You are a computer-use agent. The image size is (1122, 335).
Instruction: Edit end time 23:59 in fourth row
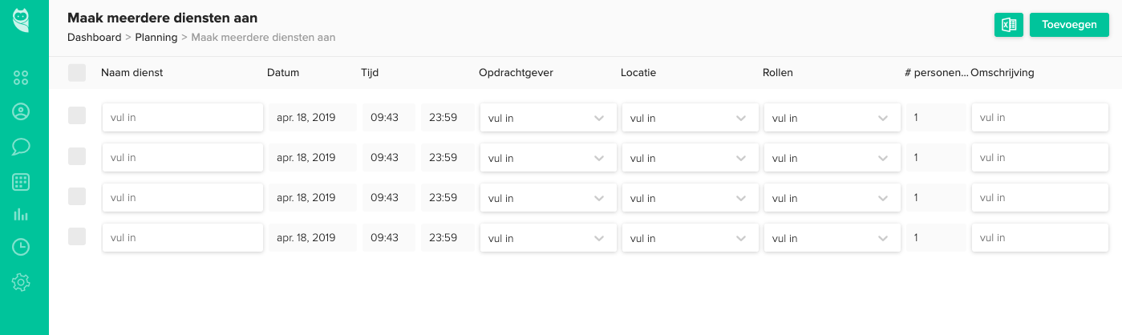(448, 237)
